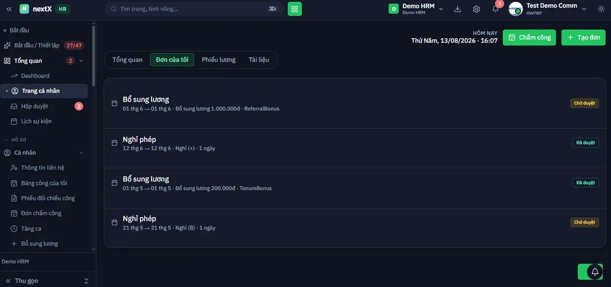Open settings via the gear icon
The width and height of the screenshot is (611, 287).
click(x=476, y=9)
